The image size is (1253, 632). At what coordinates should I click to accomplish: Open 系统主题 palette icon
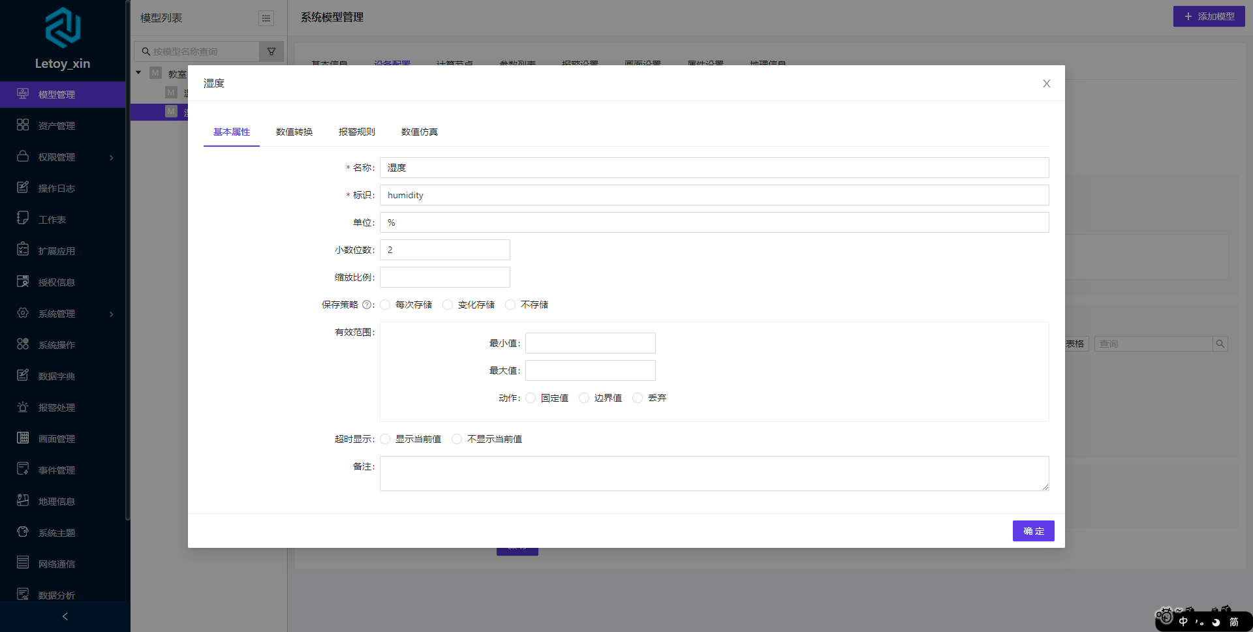(x=23, y=532)
